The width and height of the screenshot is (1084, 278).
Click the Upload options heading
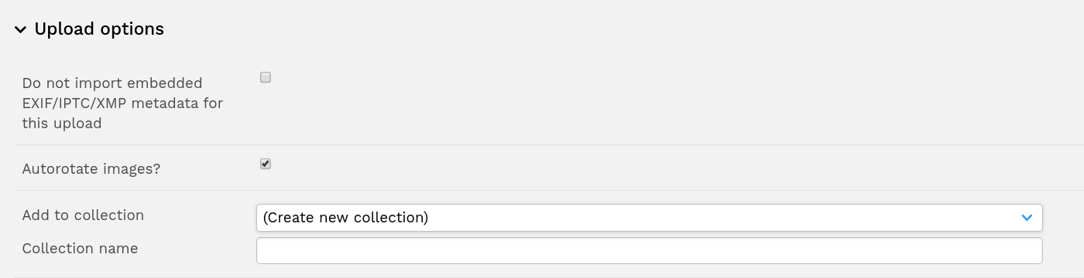coord(99,29)
